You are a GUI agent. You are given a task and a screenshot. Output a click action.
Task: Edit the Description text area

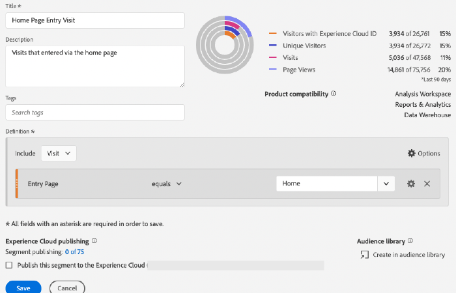[95, 66]
